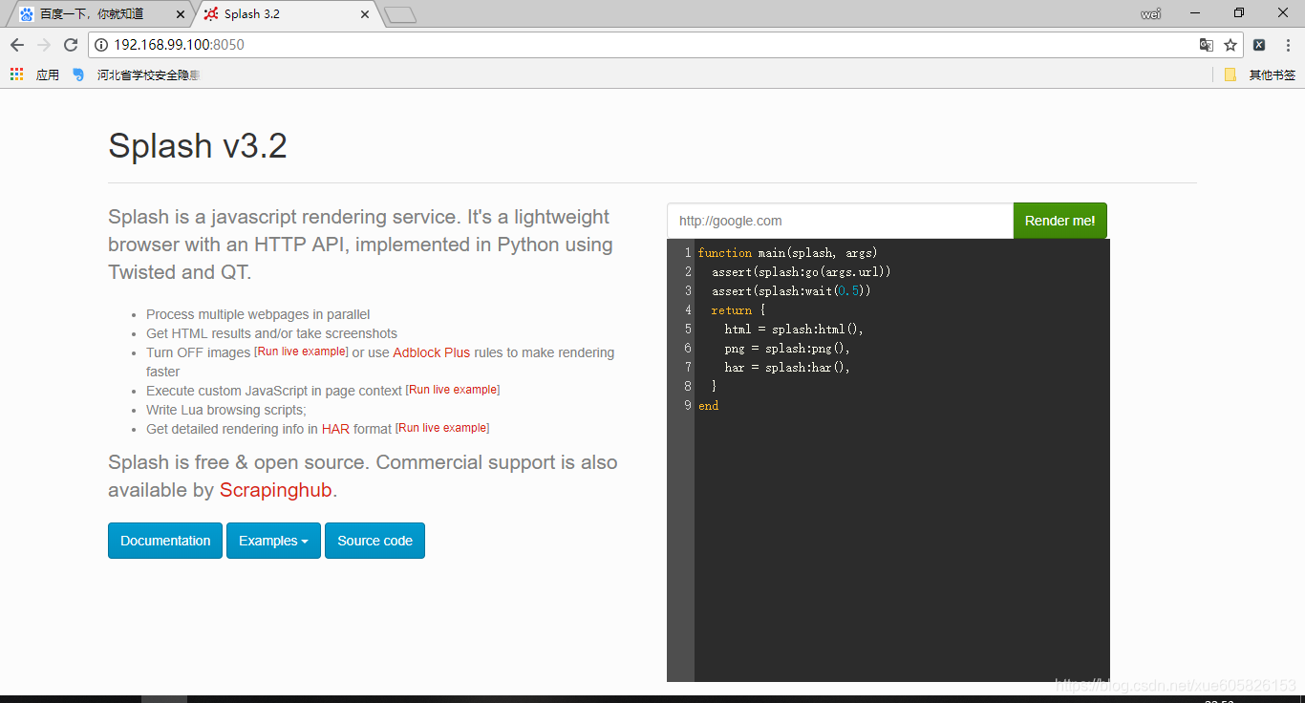Click the http://google.com URL input

tap(840, 221)
